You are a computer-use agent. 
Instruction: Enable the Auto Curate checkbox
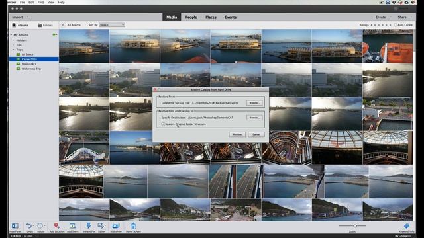coord(396,25)
